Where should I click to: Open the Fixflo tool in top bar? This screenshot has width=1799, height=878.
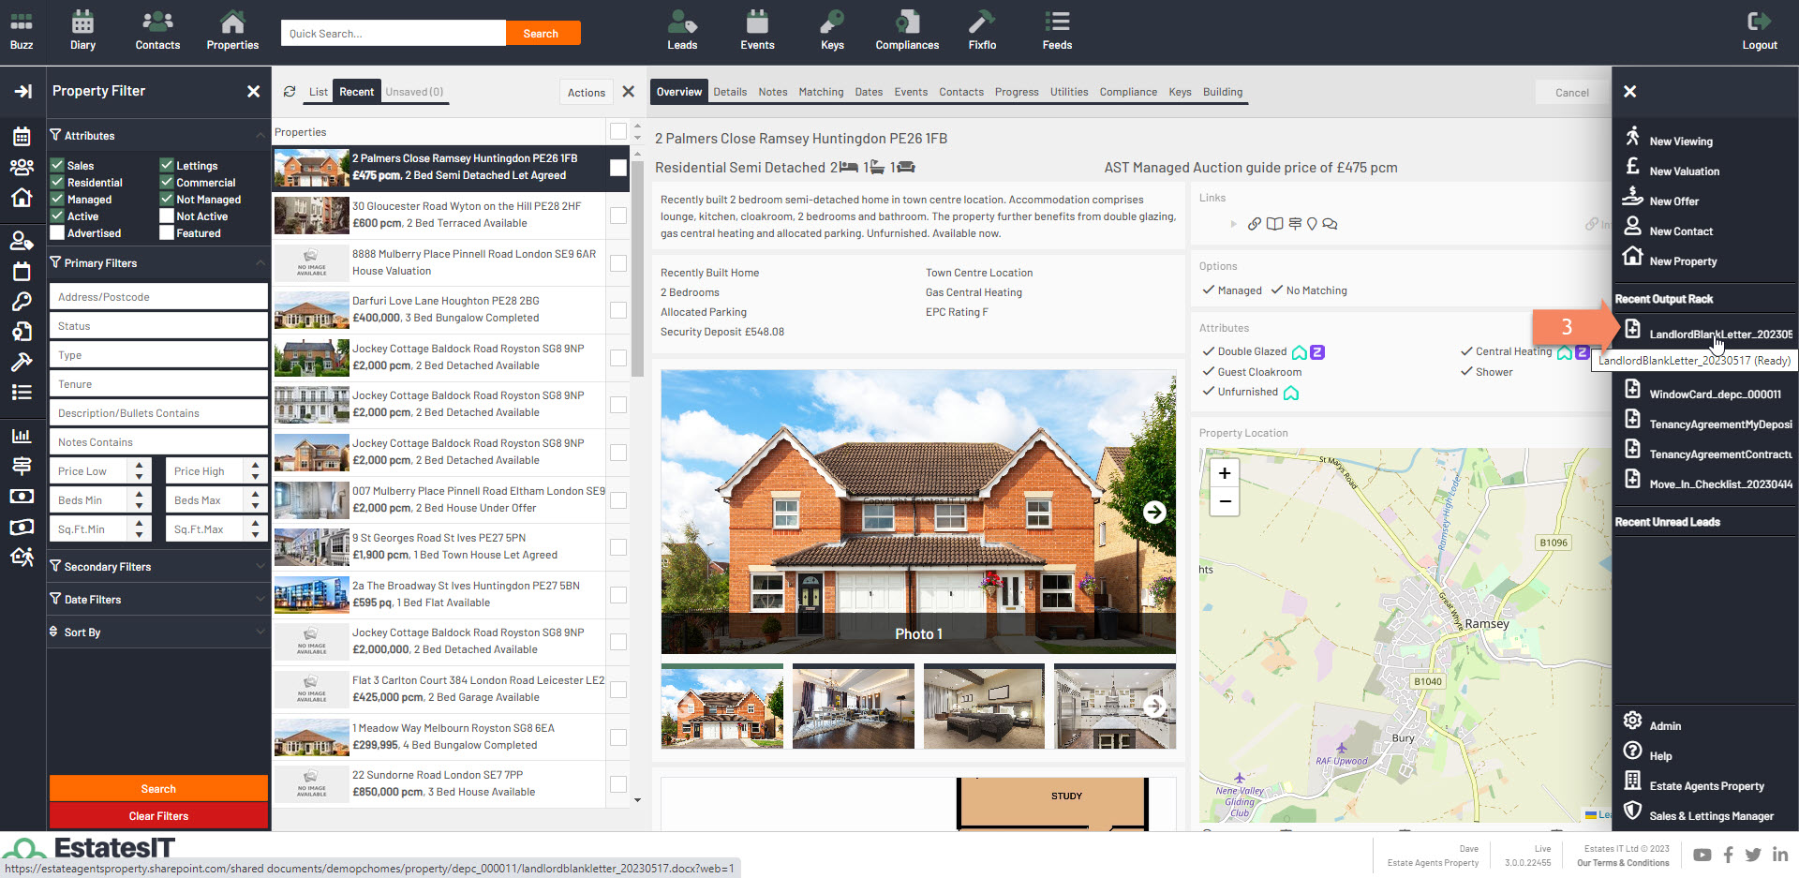click(982, 22)
